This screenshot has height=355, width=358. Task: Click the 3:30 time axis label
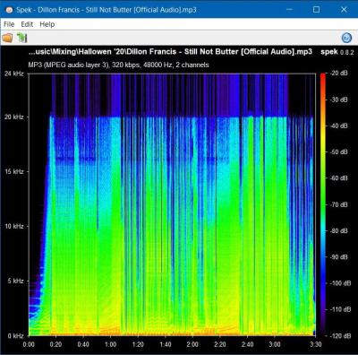click(315, 344)
